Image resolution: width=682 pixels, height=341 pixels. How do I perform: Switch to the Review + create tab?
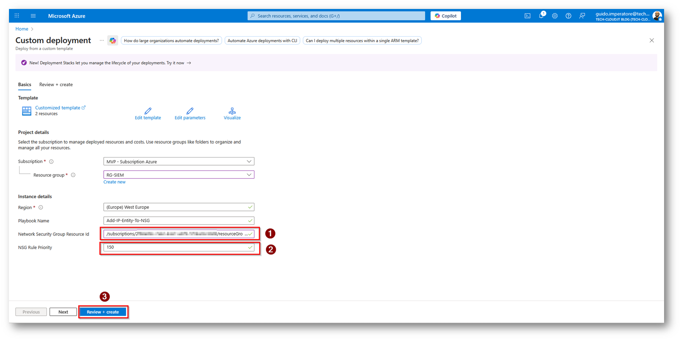point(56,85)
